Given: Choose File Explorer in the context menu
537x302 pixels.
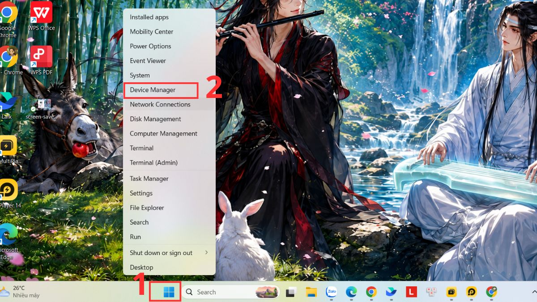Looking at the screenshot, I should click(x=169, y=208).
